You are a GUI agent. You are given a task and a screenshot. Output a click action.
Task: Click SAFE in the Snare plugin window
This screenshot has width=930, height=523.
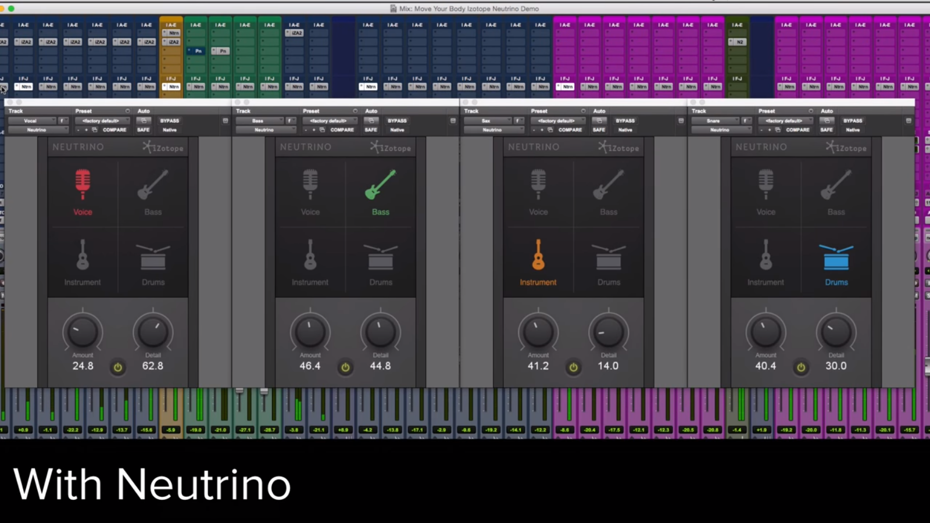click(x=827, y=130)
